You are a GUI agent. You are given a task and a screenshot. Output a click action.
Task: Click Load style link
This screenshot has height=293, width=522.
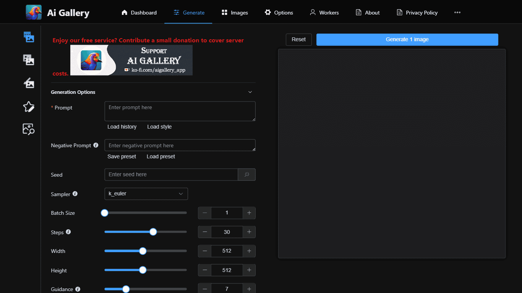[159, 127]
